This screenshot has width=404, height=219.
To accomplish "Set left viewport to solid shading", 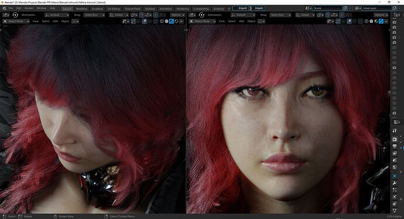I will pyautogui.click(x=167, y=22).
